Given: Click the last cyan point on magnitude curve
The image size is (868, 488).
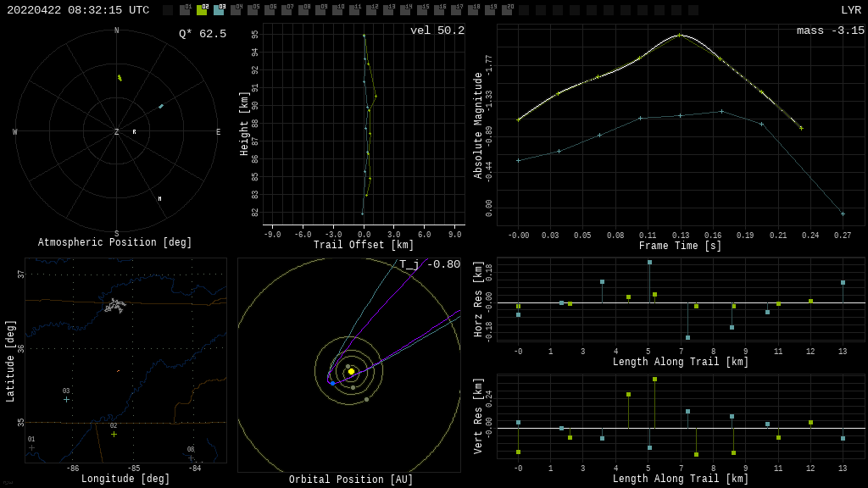Looking at the screenshot, I should pyautogui.click(x=843, y=213).
